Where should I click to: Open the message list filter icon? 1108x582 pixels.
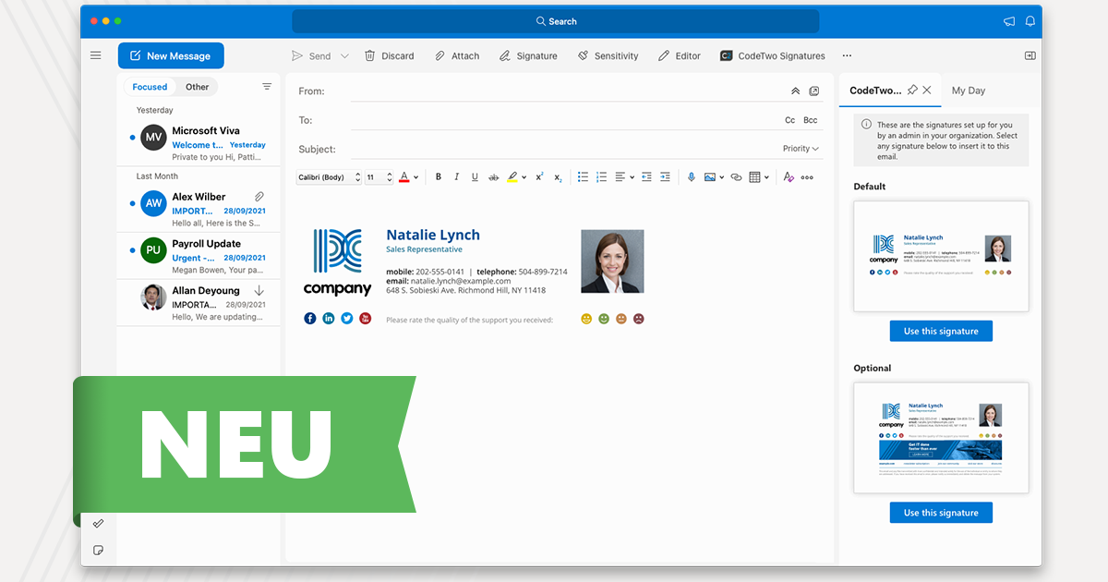pos(267,86)
